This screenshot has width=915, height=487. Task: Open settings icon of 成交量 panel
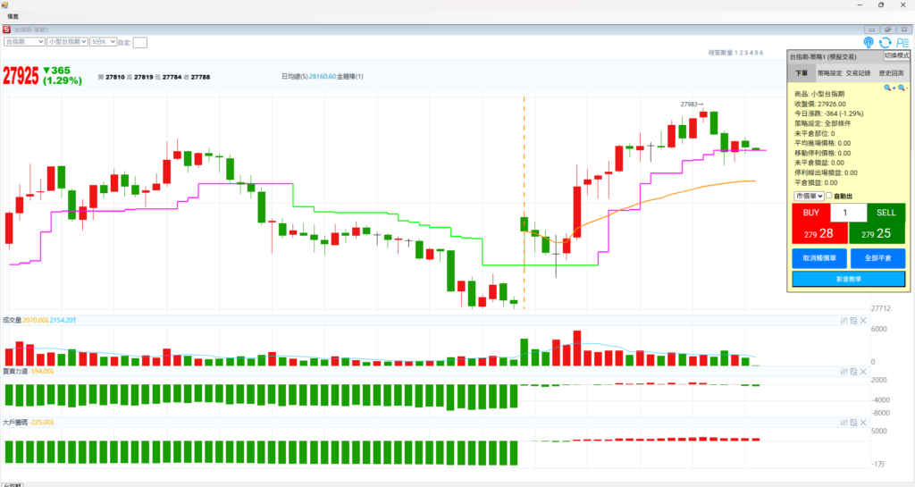click(844, 320)
